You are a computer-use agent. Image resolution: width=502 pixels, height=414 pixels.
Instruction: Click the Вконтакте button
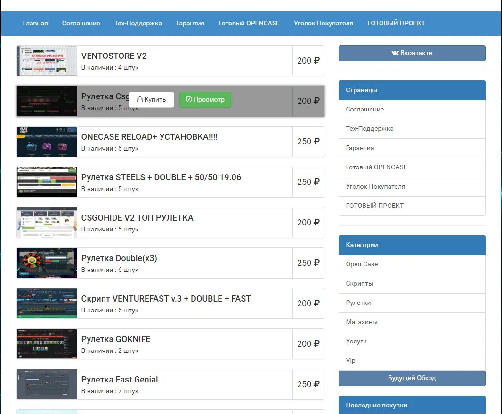point(412,53)
